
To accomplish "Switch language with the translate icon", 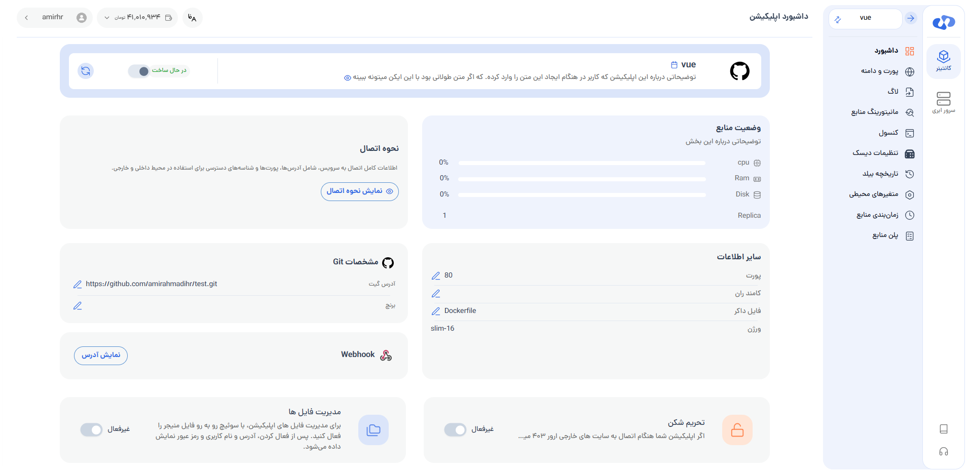I will [192, 18].
